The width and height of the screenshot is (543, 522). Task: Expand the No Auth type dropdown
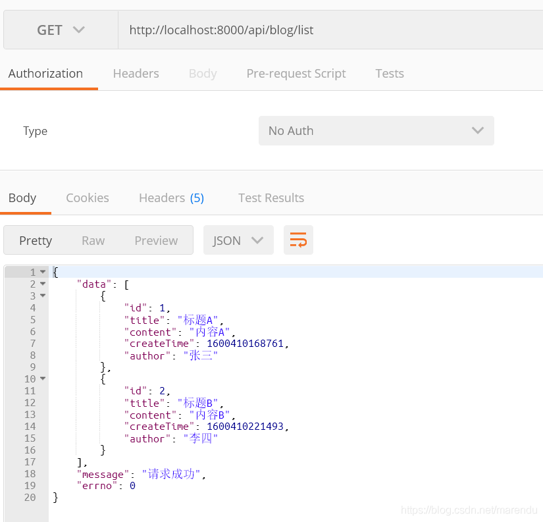click(376, 130)
